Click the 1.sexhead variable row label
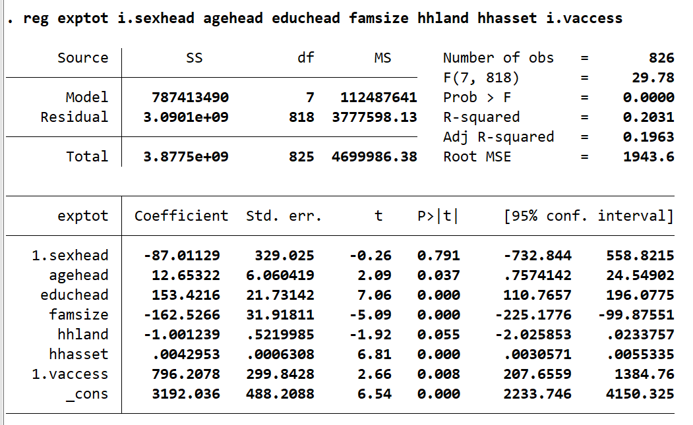The width and height of the screenshot is (693, 425). [x=70, y=256]
